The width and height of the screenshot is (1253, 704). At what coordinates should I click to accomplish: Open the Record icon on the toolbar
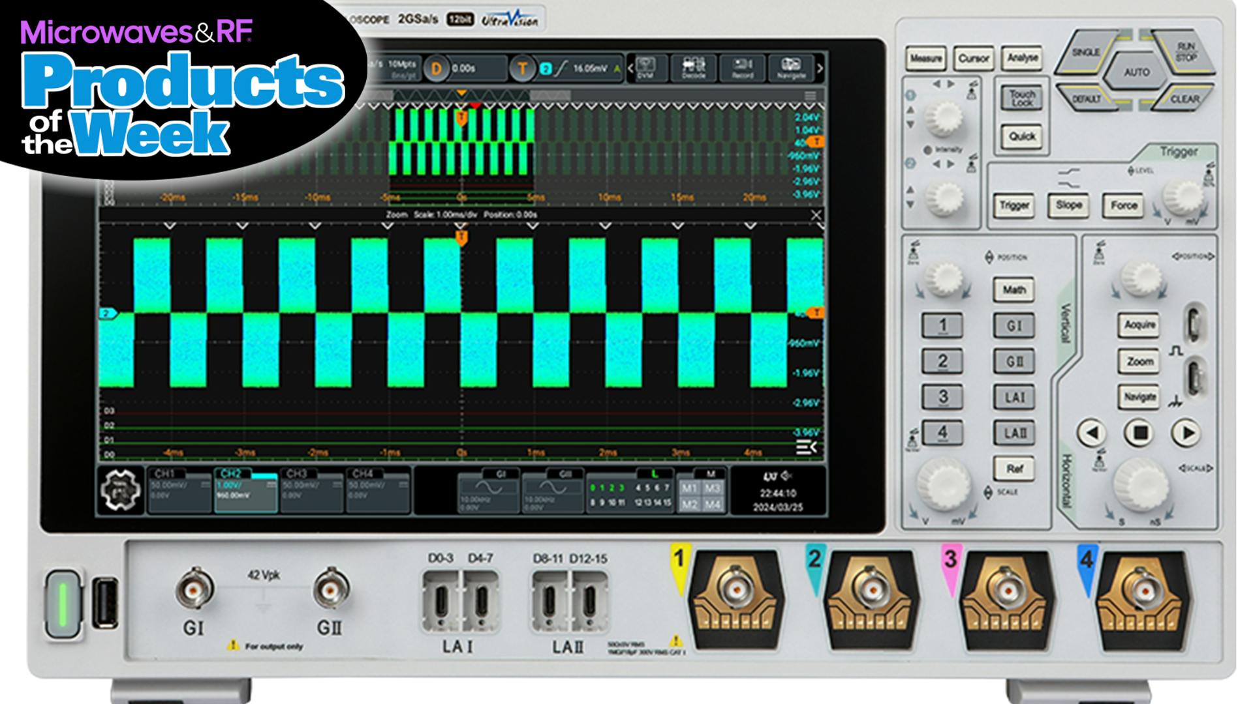pyautogui.click(x=743, y=67)
